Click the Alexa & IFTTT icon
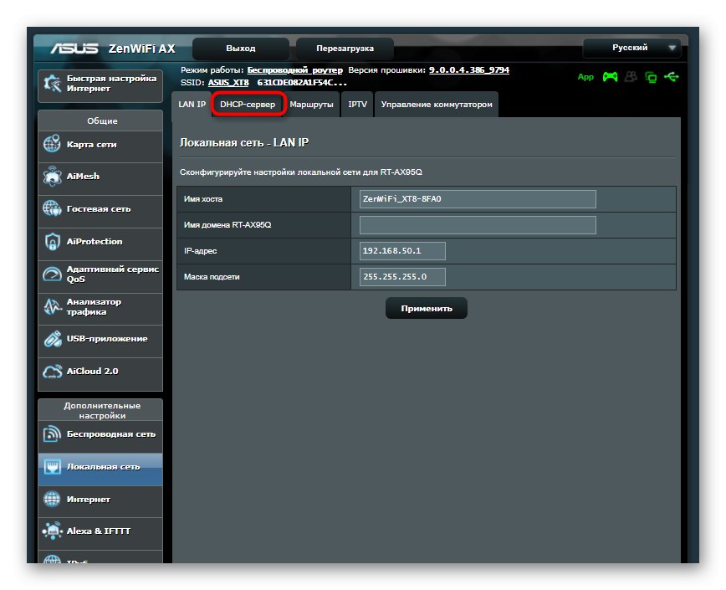Viewport: 726px width, 590px height. coord(52,531)
